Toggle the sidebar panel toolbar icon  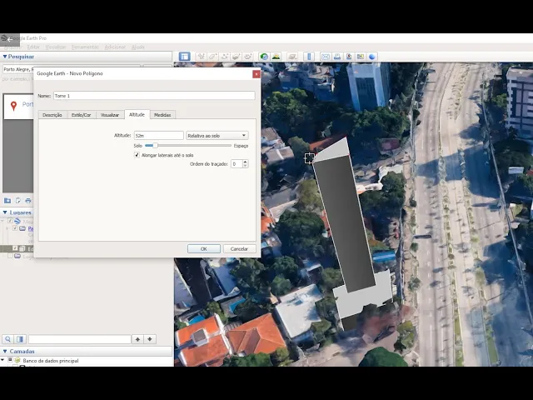coord(184,57)
